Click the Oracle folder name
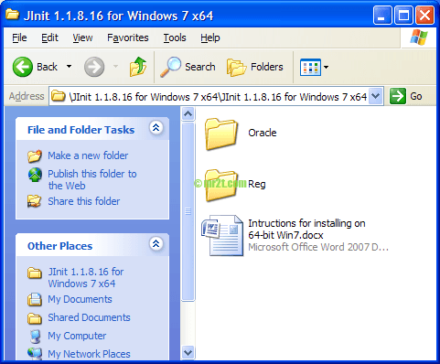Screen dimensions: 440x364 pos(263,133)
